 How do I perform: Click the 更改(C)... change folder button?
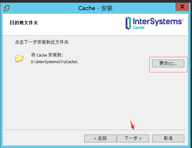[168, 63]
